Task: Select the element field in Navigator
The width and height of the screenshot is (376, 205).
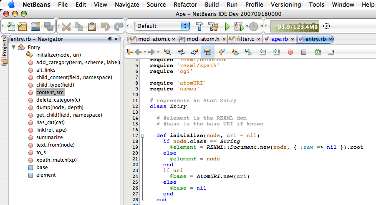Action: (46, 175)
